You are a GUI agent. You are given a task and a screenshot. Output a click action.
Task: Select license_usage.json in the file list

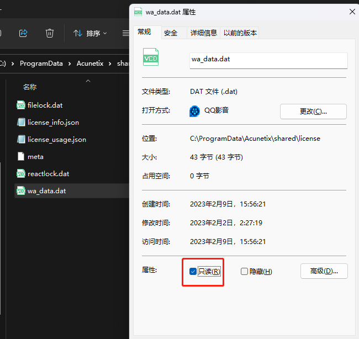click(57, 140)
